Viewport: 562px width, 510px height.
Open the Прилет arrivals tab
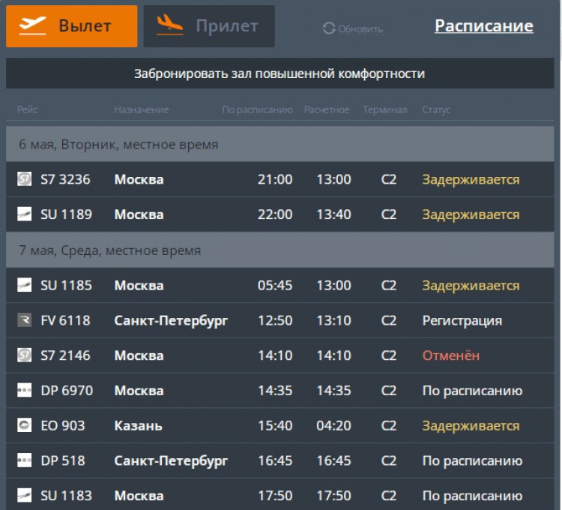[209, 26]
